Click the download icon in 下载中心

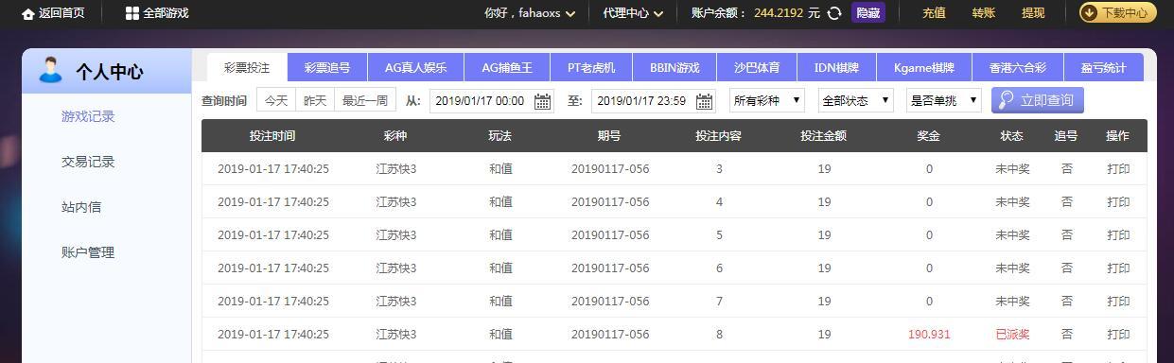click(x=1089, y=13)
